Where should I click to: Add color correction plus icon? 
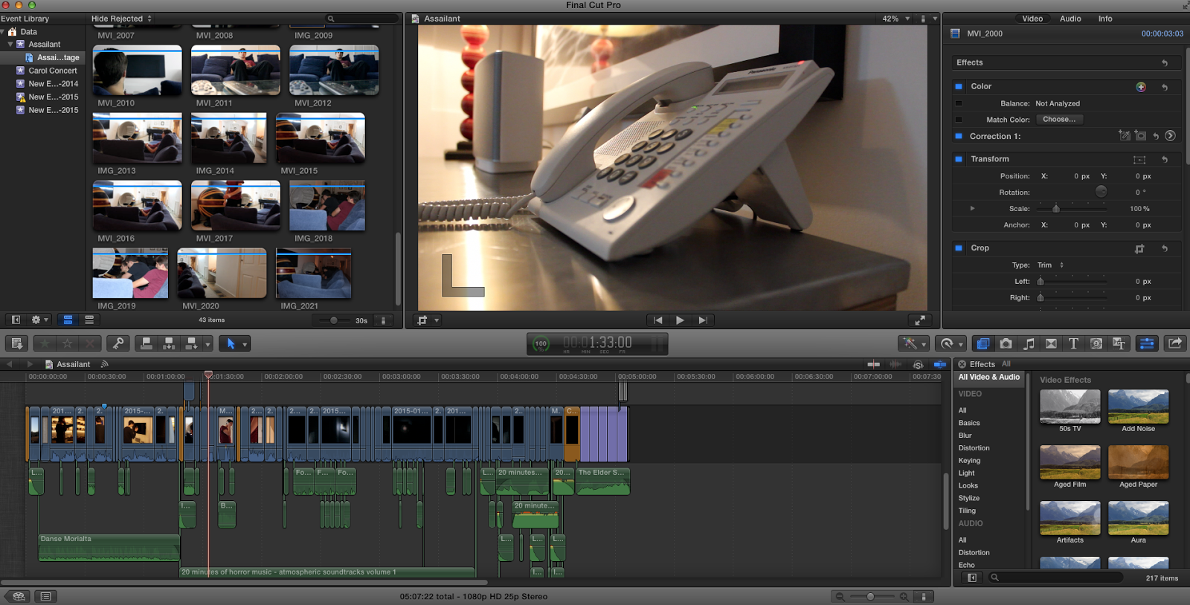pos(1141,87)
